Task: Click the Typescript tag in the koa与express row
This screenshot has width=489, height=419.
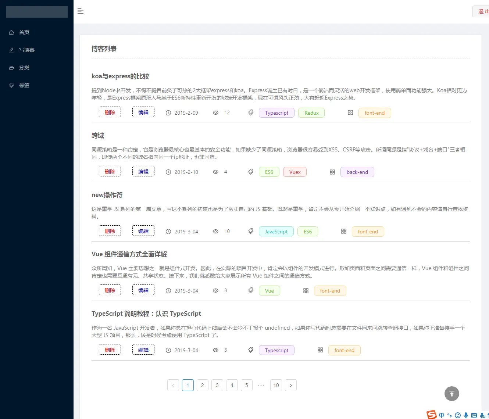Action: 276,113
